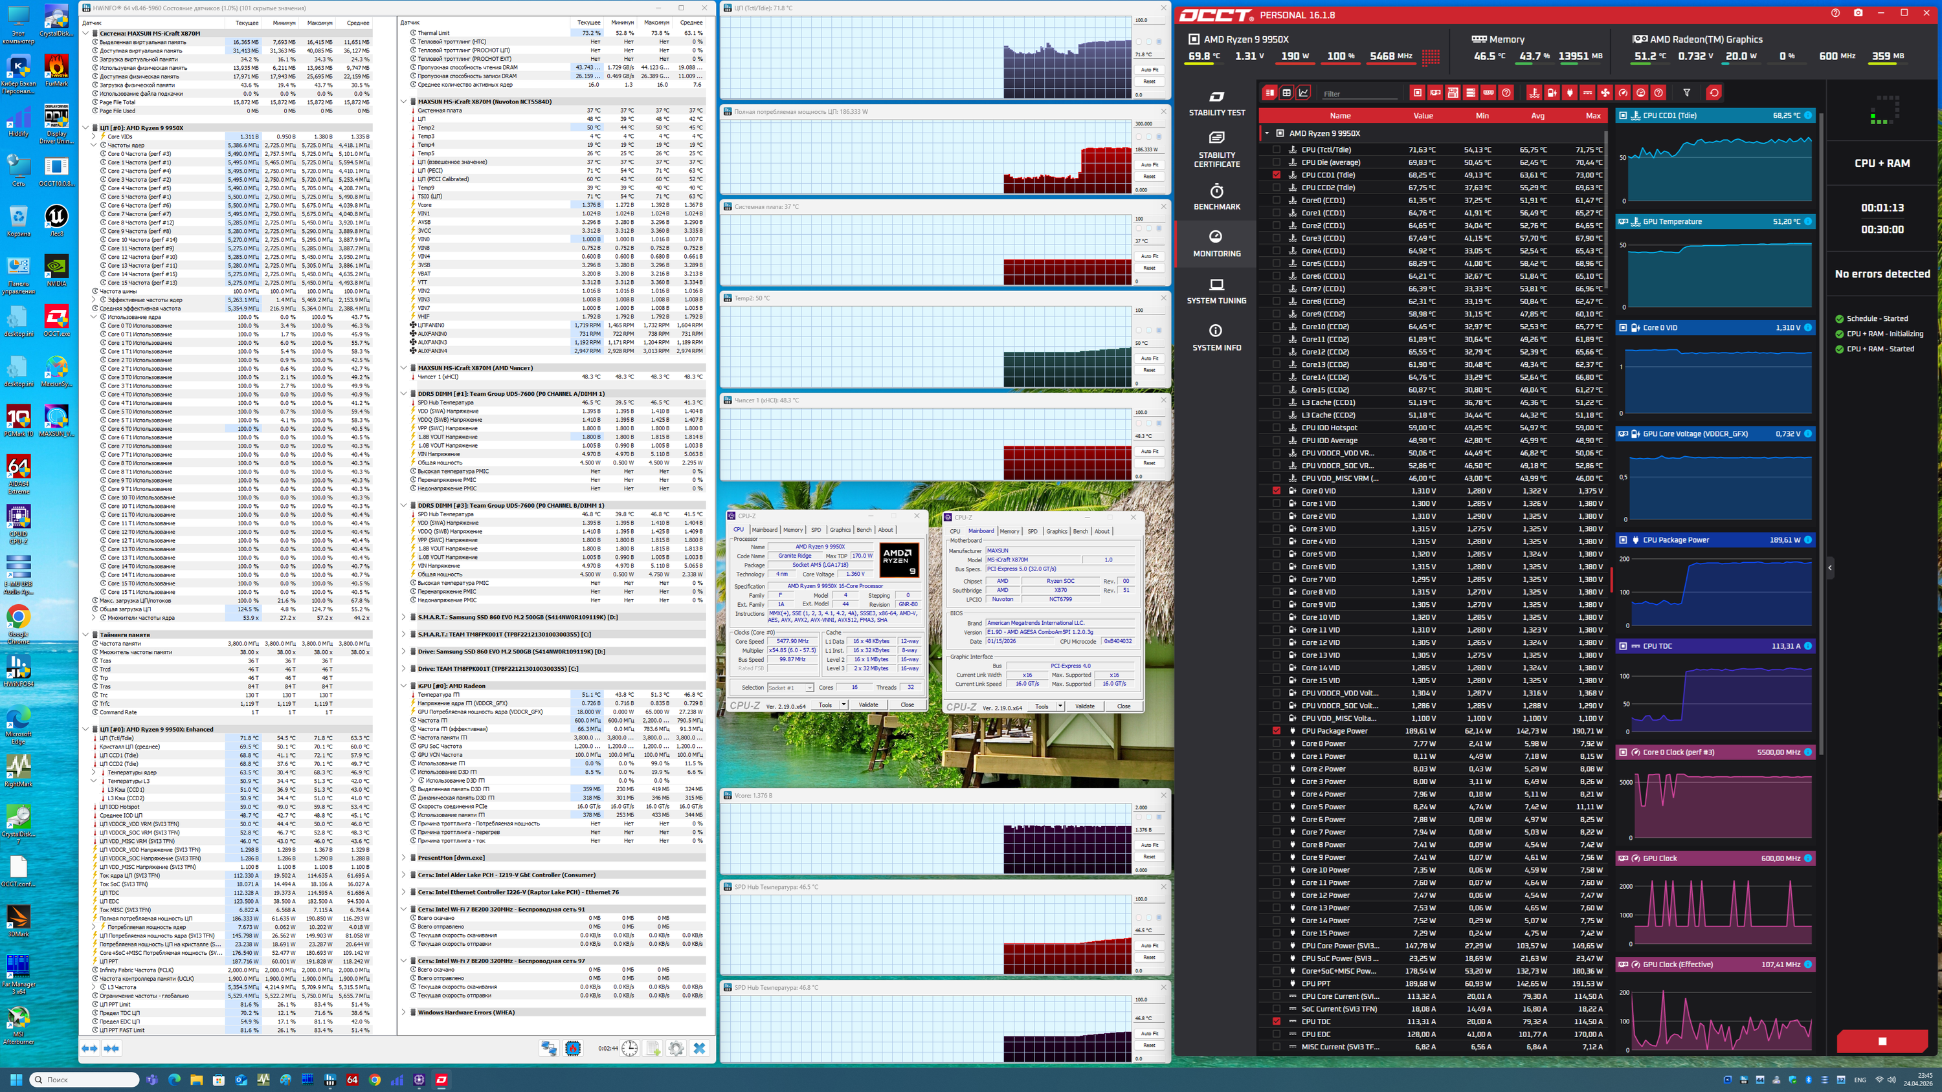Uncheck the CPU Package Power graph checkbox
The image size is (1942, 1092).
(x=1277, y=731)
